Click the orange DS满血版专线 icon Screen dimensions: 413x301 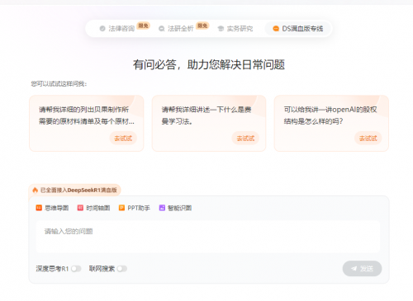(x=276, y=29)
